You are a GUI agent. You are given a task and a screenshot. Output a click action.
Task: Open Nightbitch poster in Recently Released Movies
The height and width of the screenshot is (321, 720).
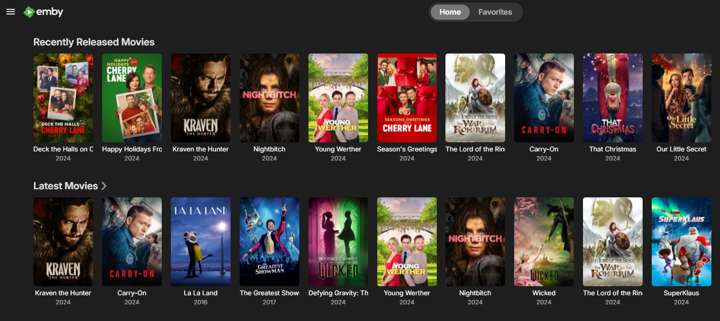click(269, 98)
